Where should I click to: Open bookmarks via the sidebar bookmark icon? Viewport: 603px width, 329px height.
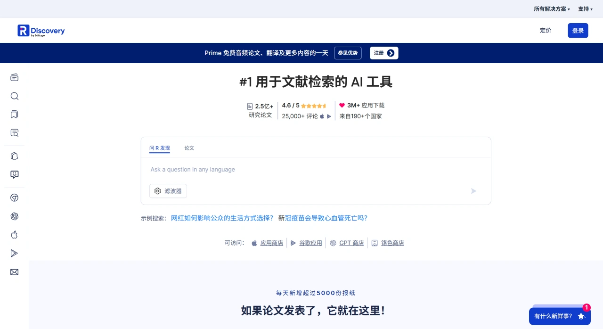[14, 115]
